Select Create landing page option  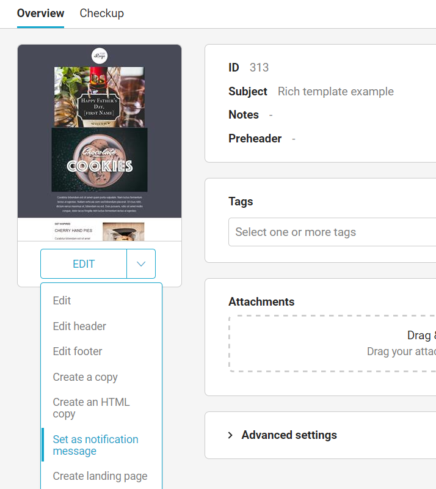(100, 476)
